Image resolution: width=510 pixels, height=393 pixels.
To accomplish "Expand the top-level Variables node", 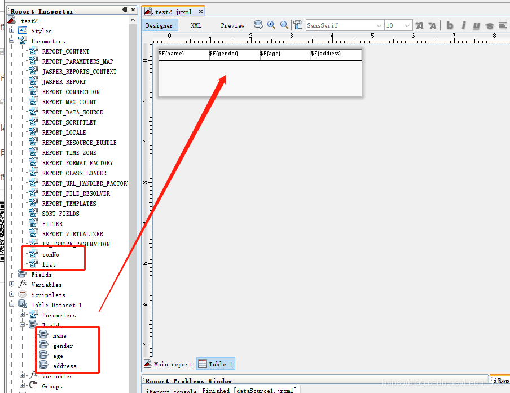I will [x=12, y=284].
